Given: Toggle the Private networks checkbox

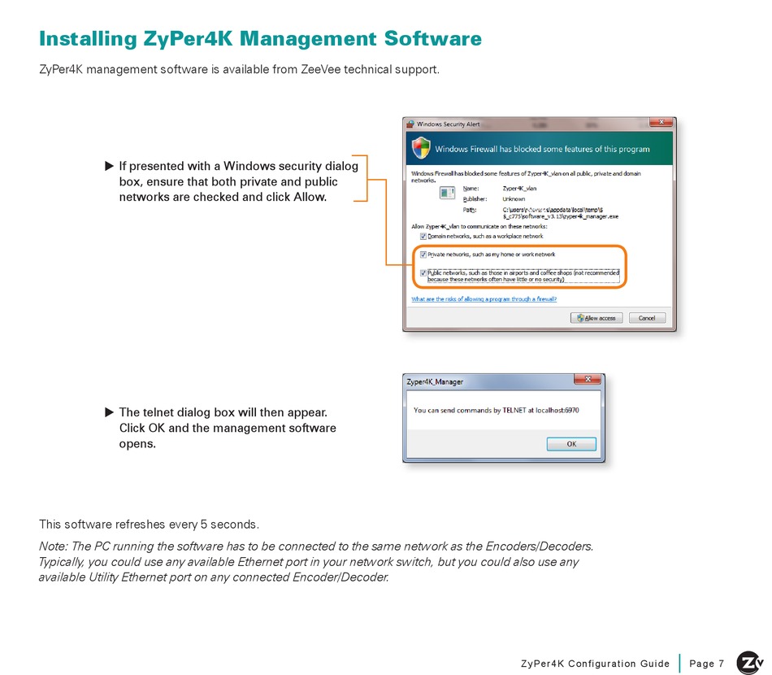Looking at the screenshot, I should (423, 255).
